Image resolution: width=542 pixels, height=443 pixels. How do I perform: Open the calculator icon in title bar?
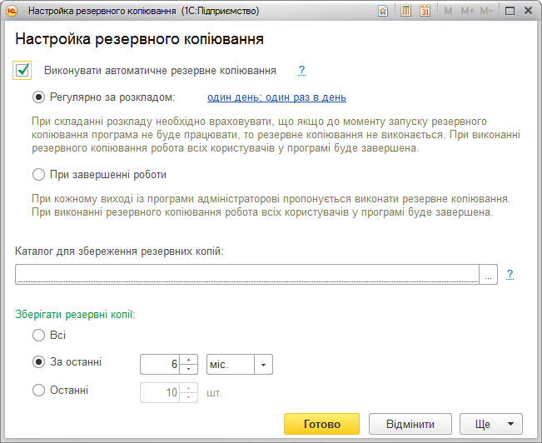[x=405, y=11]
